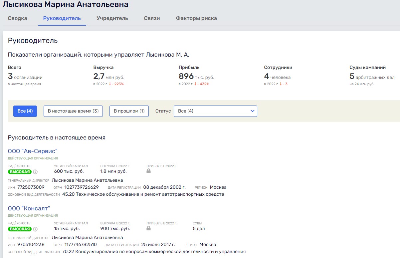400x258 pixels.
Task: Click the page title Лысикова Марина Анатольевна
Action: (x=66, y=5)
